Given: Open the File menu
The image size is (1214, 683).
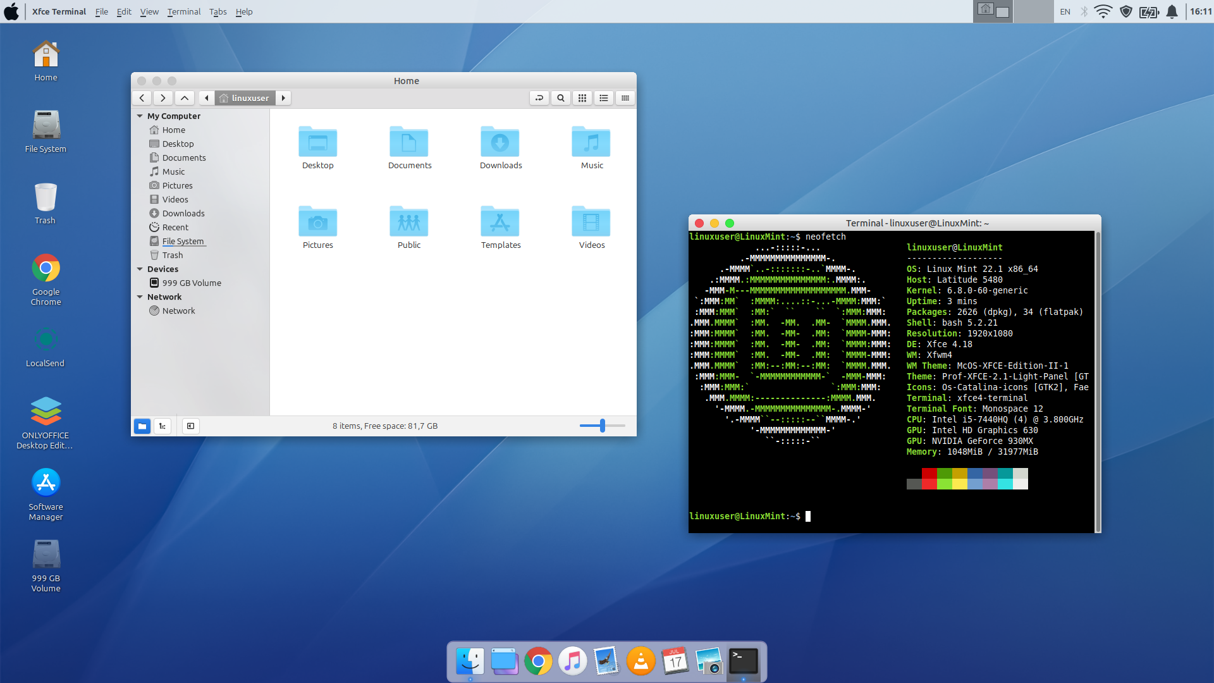Looking at the screenshot, I should coord(102,11).
